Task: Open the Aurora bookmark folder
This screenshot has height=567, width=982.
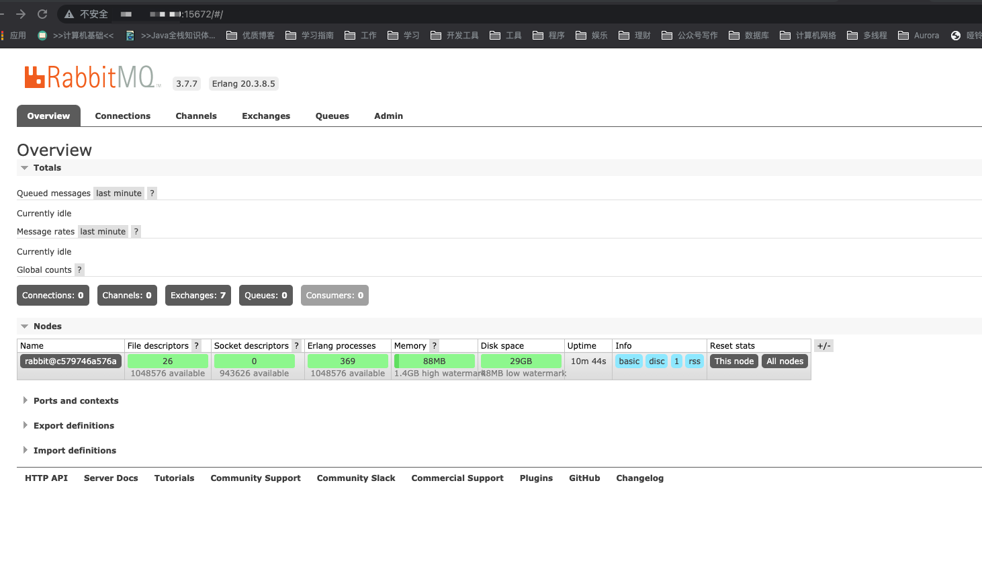Action: [918, 36]
